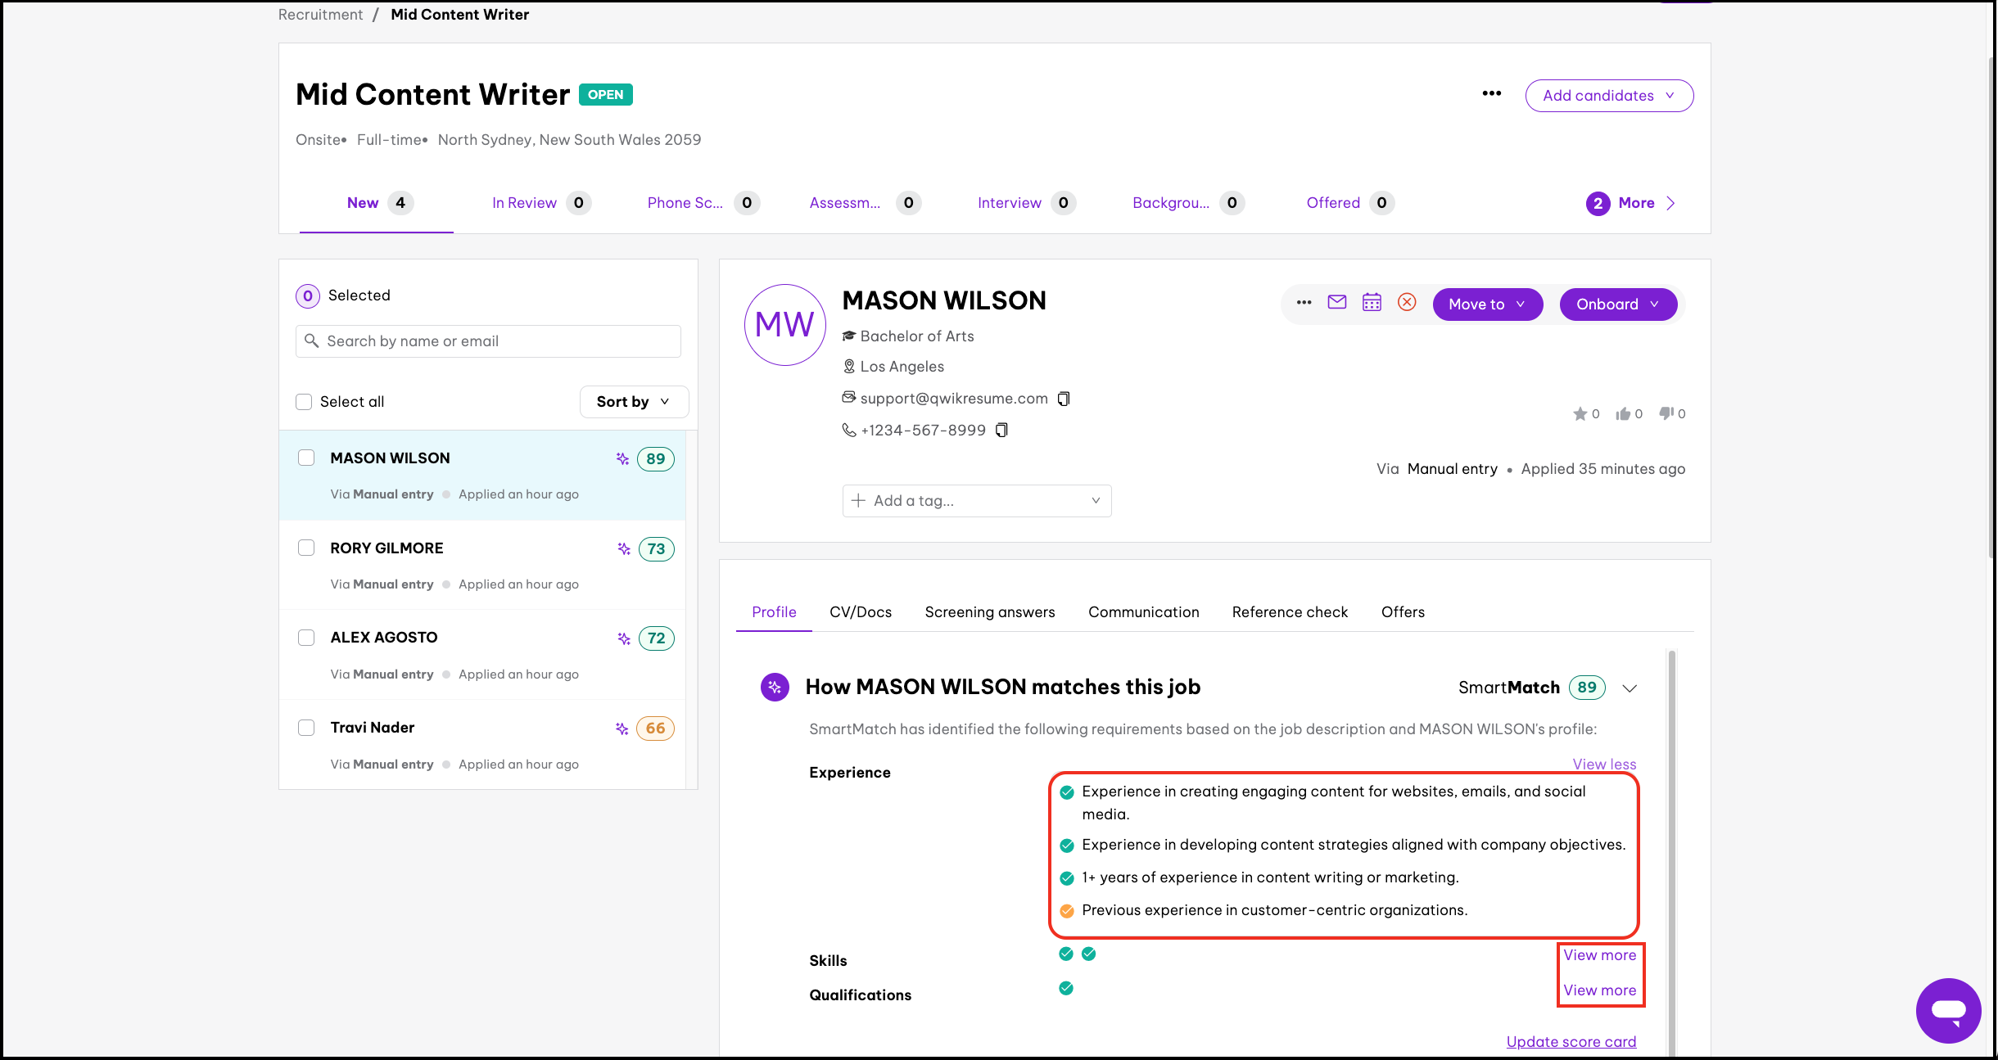Check the Select all checkbox
This screenshot has height=1060, width=1998.
[x=304, y=402]
